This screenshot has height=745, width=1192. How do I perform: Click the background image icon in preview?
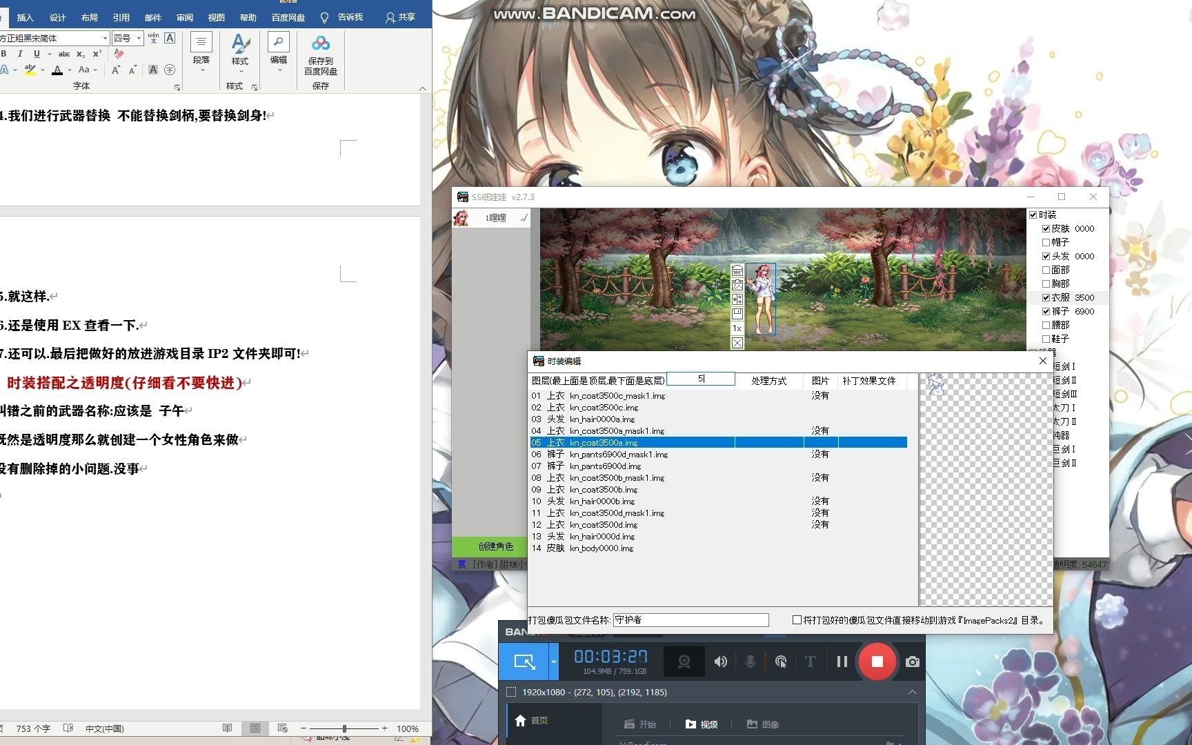737,285
